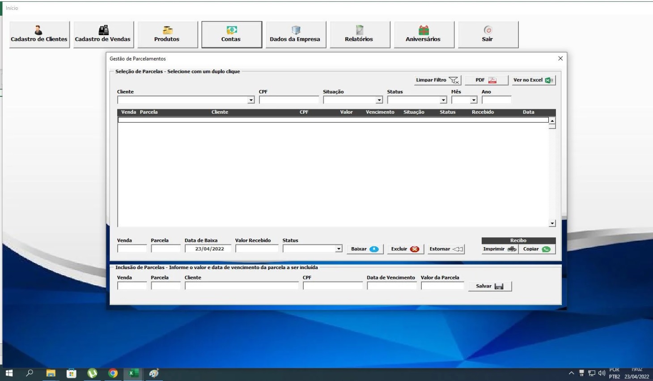Click Estornar to reverse payment
Image resolution: width=653 pixels, height=381 pixels.
pyautogui.click(x=446, y=249)
